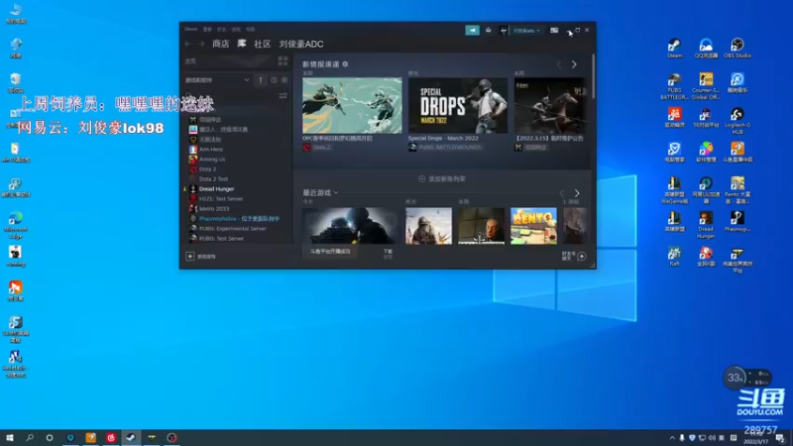Open the 刘俊豪ADC profile tab
The image size is (793, 446).
301,44
